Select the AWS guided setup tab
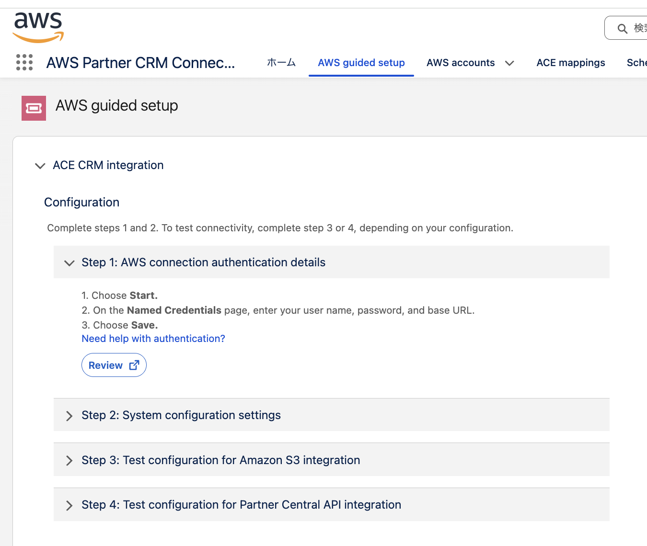 click(361, 63)
